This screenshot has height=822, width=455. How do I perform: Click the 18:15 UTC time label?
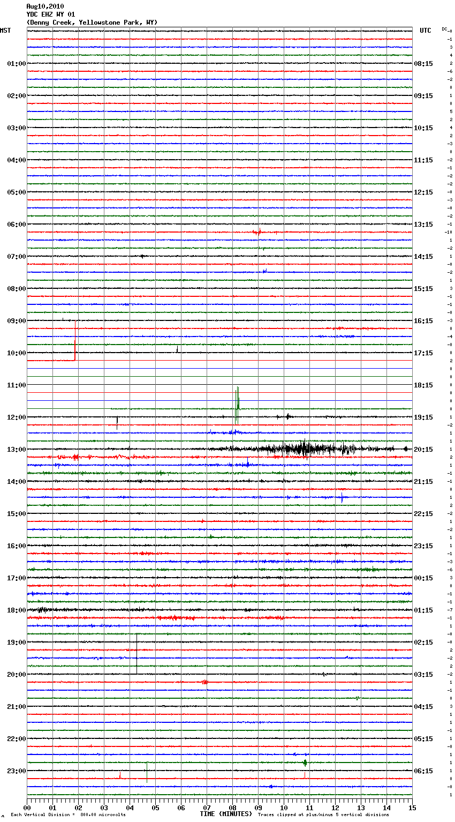point(423,385)
